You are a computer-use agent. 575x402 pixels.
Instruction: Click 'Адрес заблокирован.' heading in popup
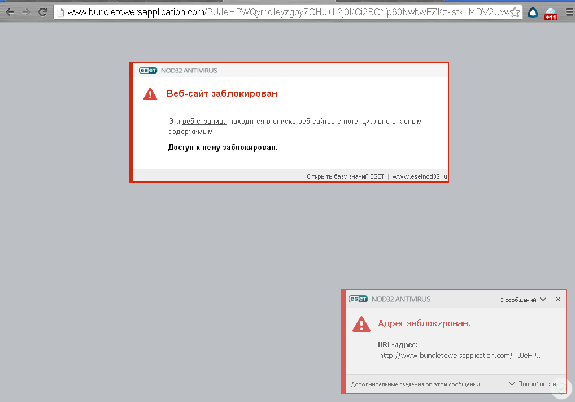pos(424,323)
